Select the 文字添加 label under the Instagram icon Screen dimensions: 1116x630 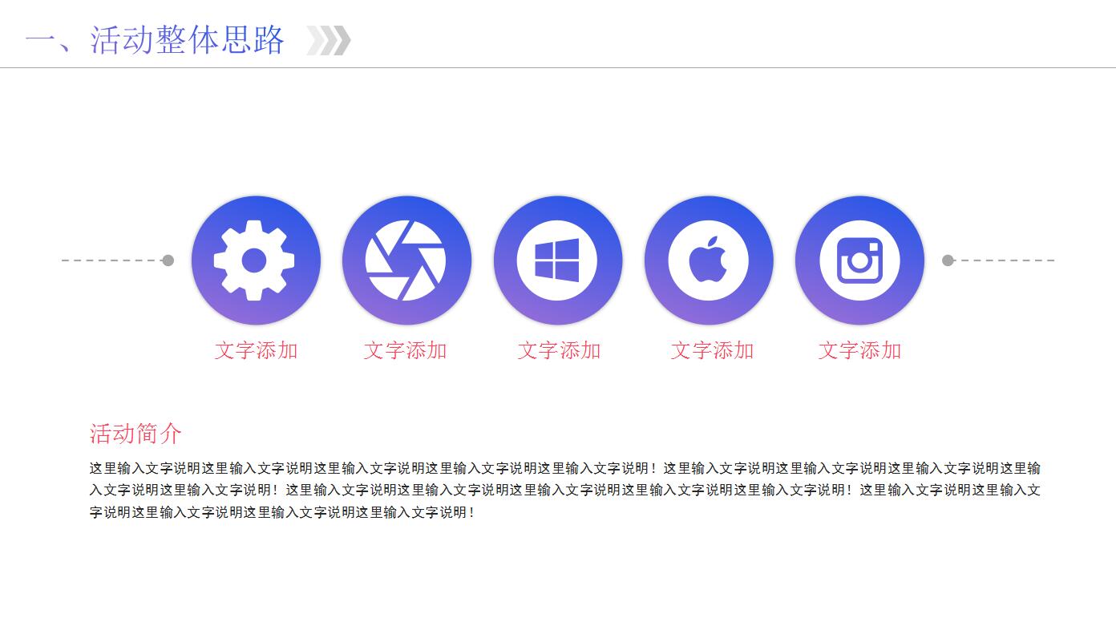[x=860, y=350]
